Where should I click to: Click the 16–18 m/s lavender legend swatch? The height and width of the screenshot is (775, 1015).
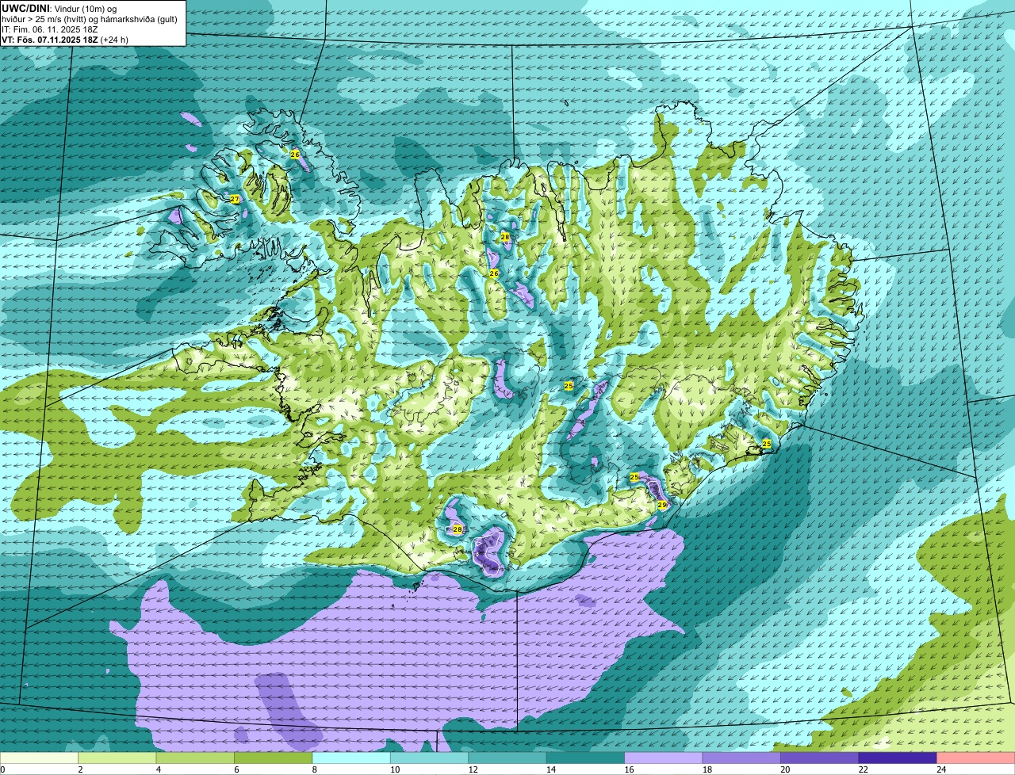664,758
